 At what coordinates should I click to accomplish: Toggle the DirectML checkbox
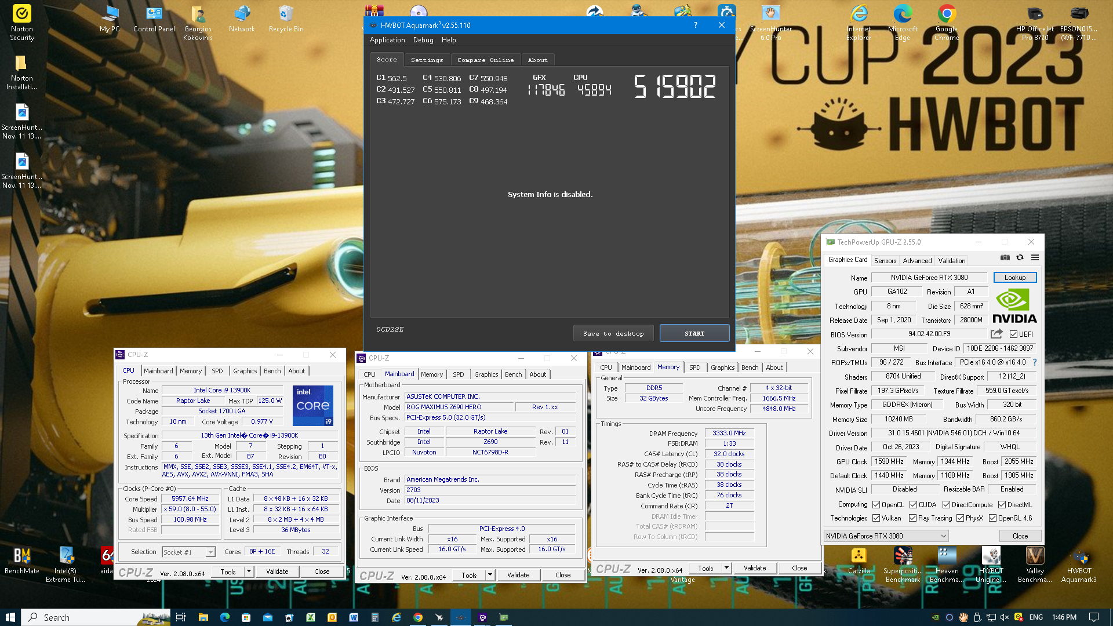pos(1002,505)
